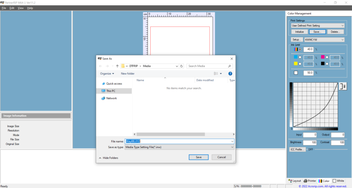
Task: Click the white ink color swatch
Action: click(x=296, y=73)
